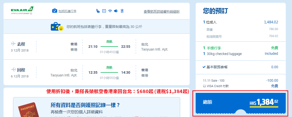
Task: Click the 30kg checked luggage row
Action: pyautogui.click(x=241, y=54)
